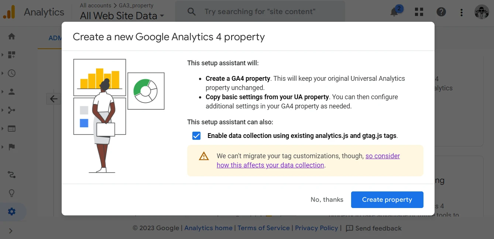Image resolution: width=494 pixels, height=239 pixels.
Task: Click the Create property button
Action: pos(387,200)
